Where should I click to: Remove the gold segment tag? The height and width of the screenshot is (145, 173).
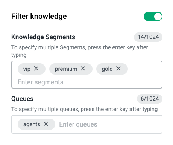click(118, 69)
